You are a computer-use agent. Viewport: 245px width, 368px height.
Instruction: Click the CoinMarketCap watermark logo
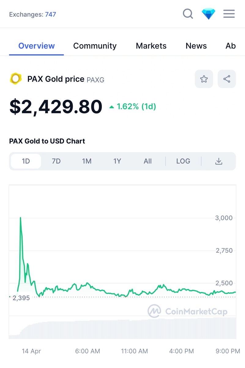tap(187, 312)
